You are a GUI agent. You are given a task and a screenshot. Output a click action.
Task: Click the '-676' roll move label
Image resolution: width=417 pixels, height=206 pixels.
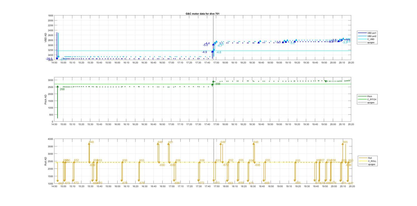pos(142,183)
